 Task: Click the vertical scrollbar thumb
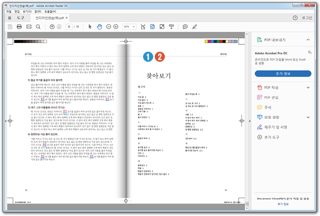(x=247, y=204)
